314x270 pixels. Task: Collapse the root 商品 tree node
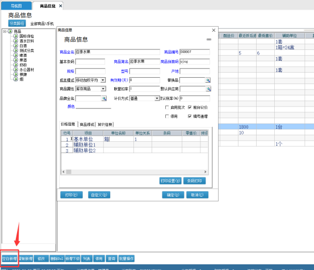(5, 31)
